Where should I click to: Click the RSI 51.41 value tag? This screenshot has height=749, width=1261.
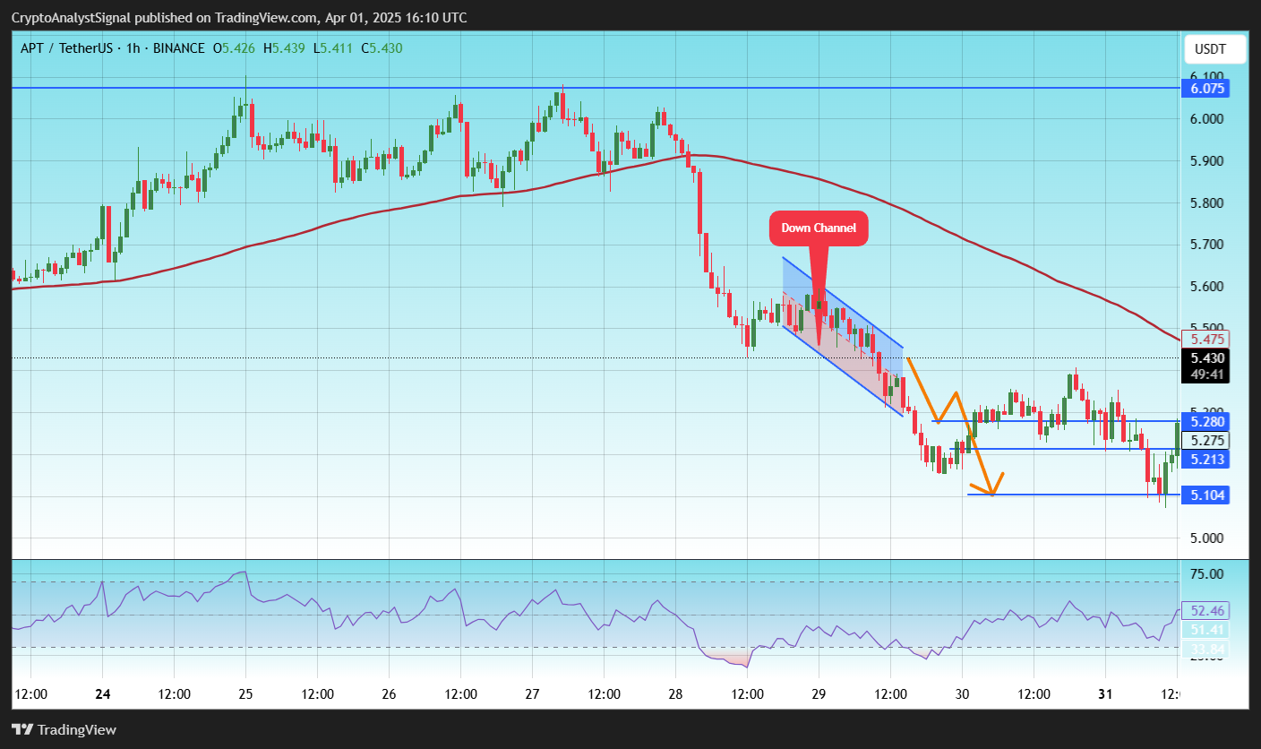1205,630
